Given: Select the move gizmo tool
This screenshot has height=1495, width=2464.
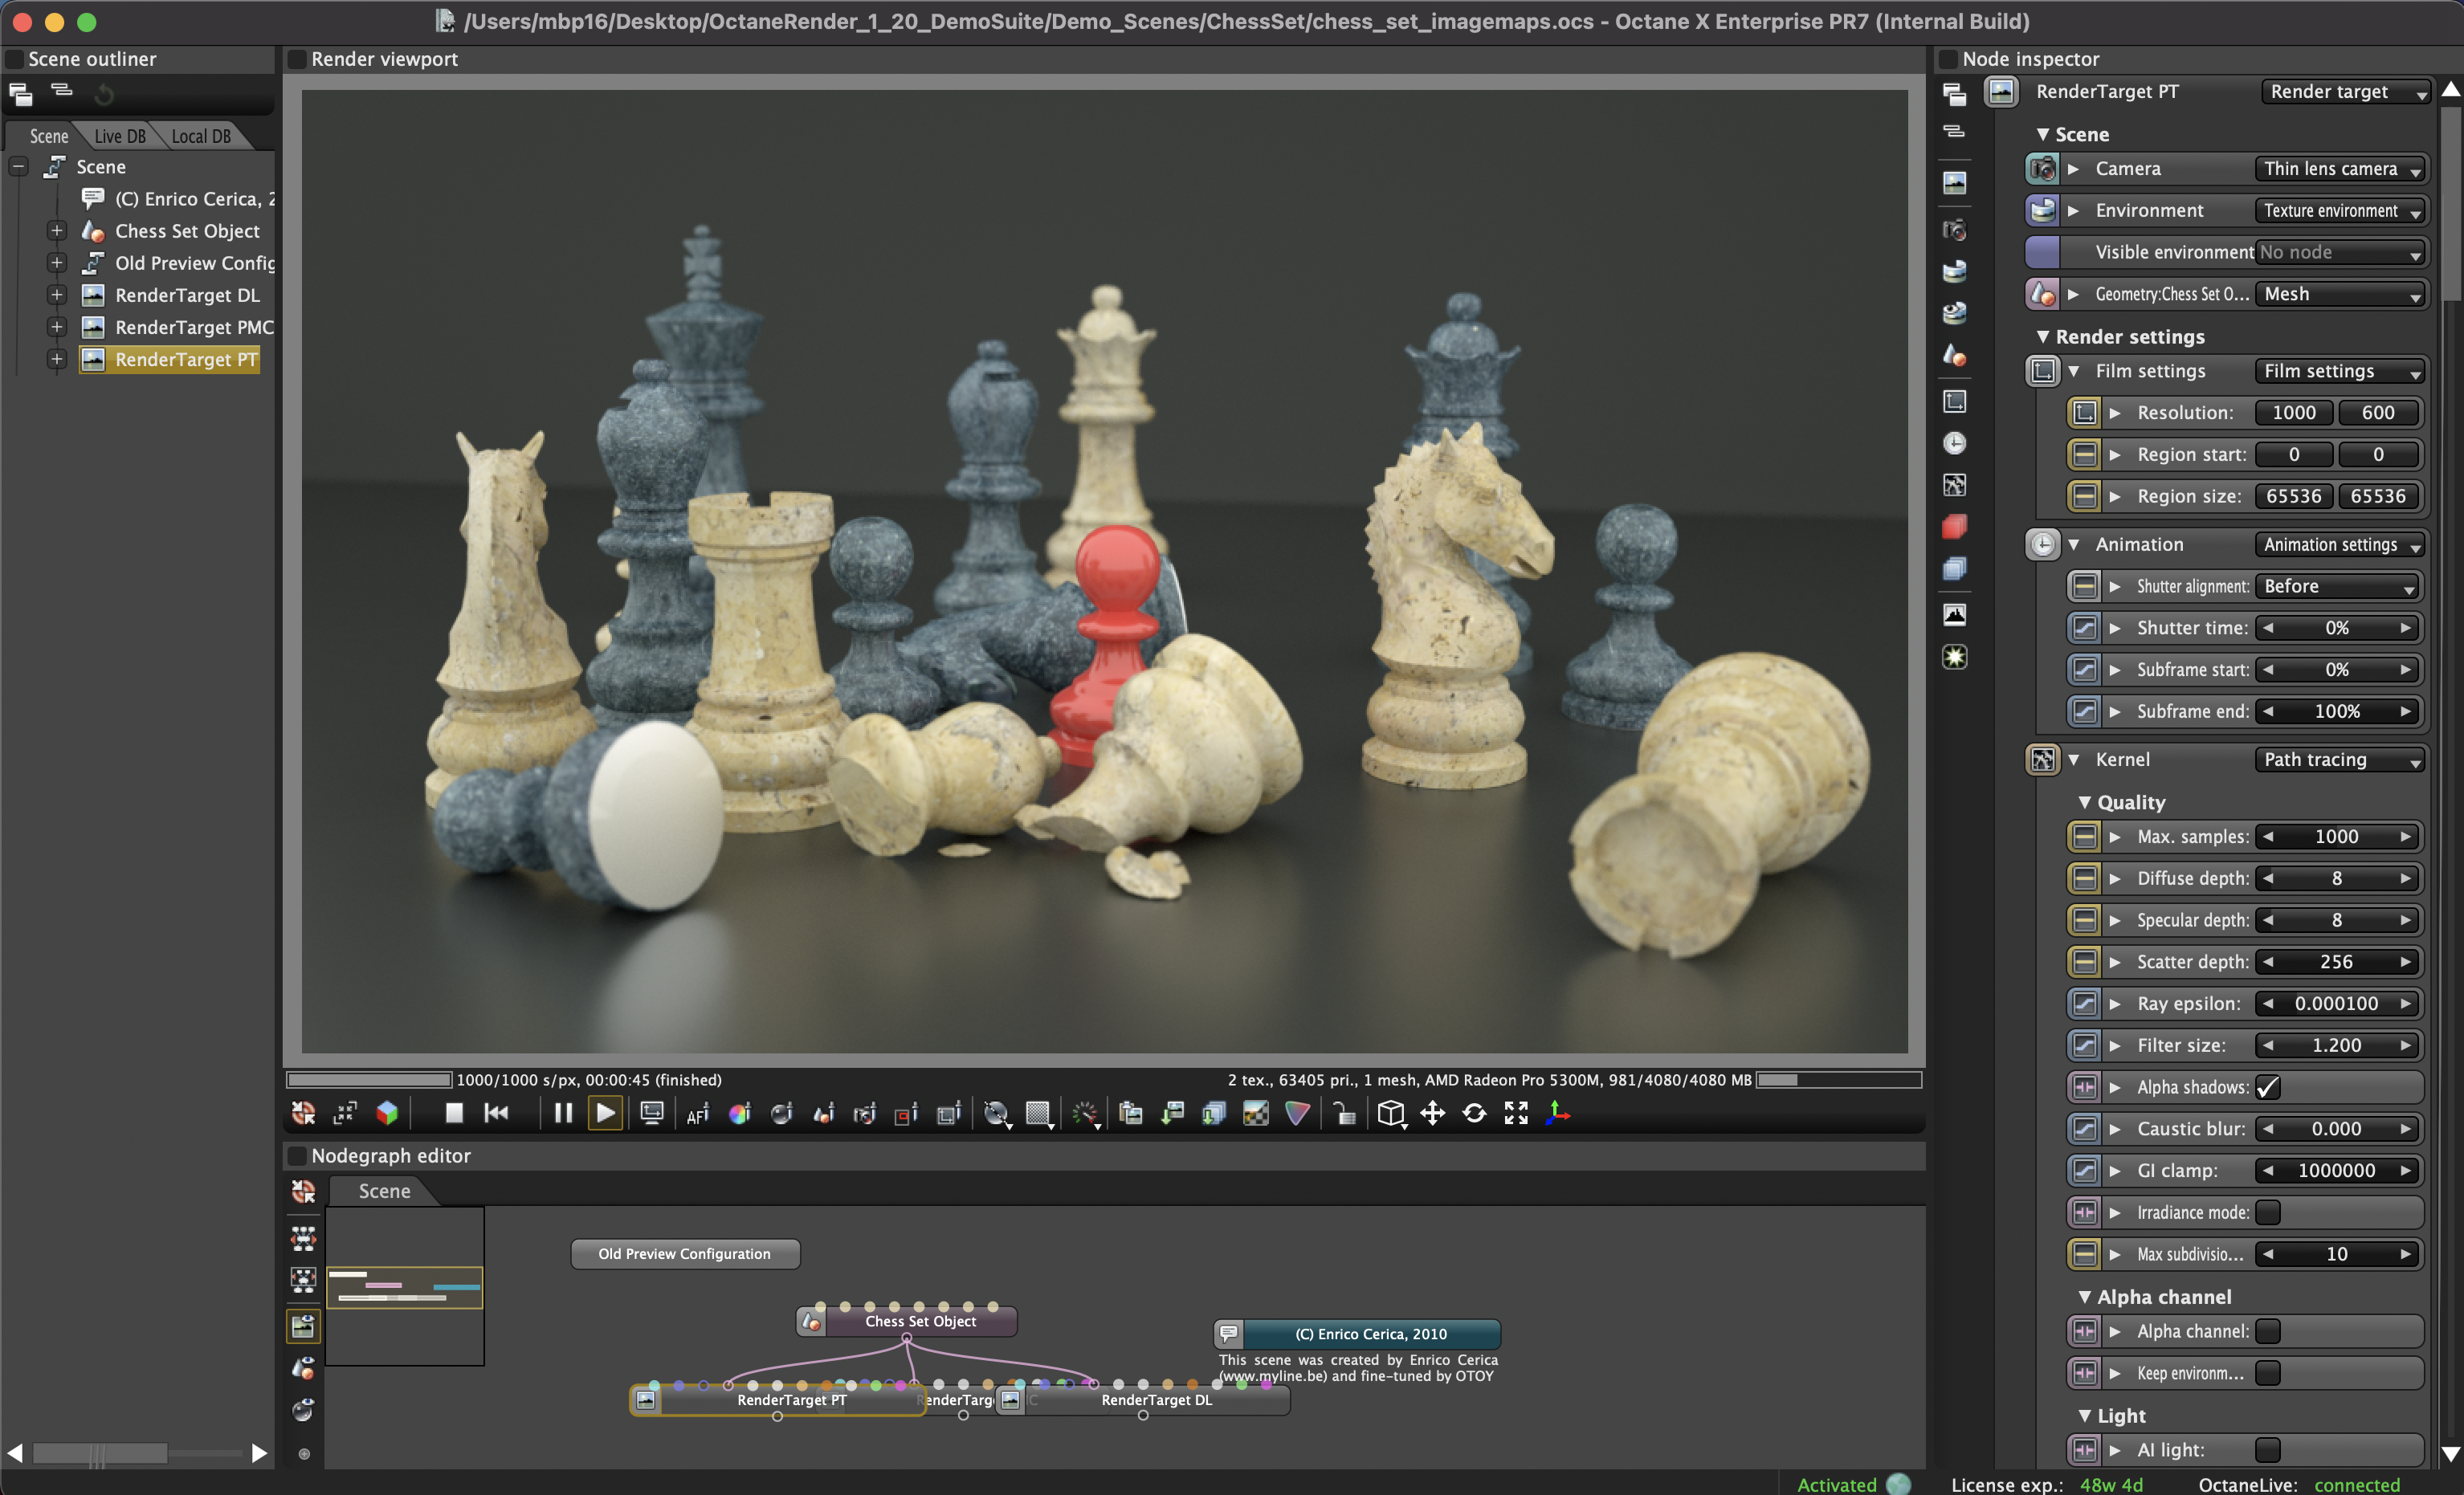Looking at the screenshot, I should coord(1432,1113).
